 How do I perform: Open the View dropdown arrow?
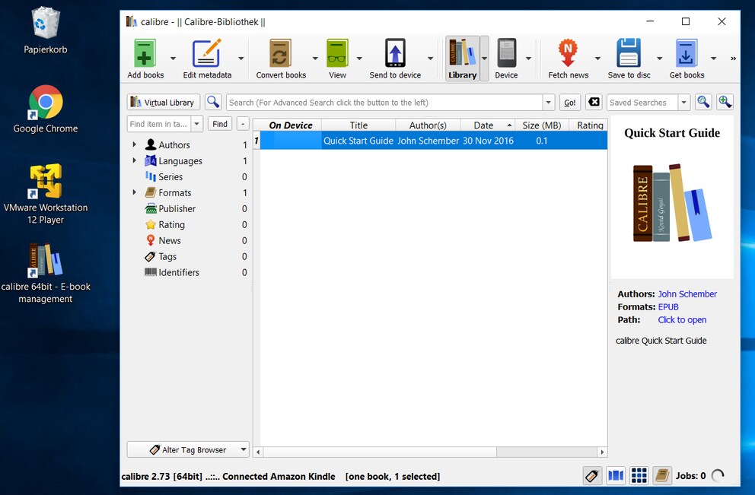coord(359,59)
